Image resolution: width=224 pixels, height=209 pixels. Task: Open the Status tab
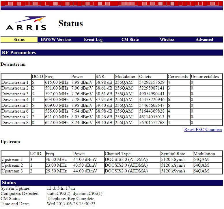click(19, 40)
